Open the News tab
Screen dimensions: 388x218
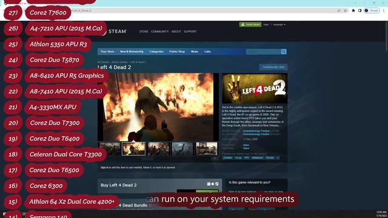tap(195, 51)
